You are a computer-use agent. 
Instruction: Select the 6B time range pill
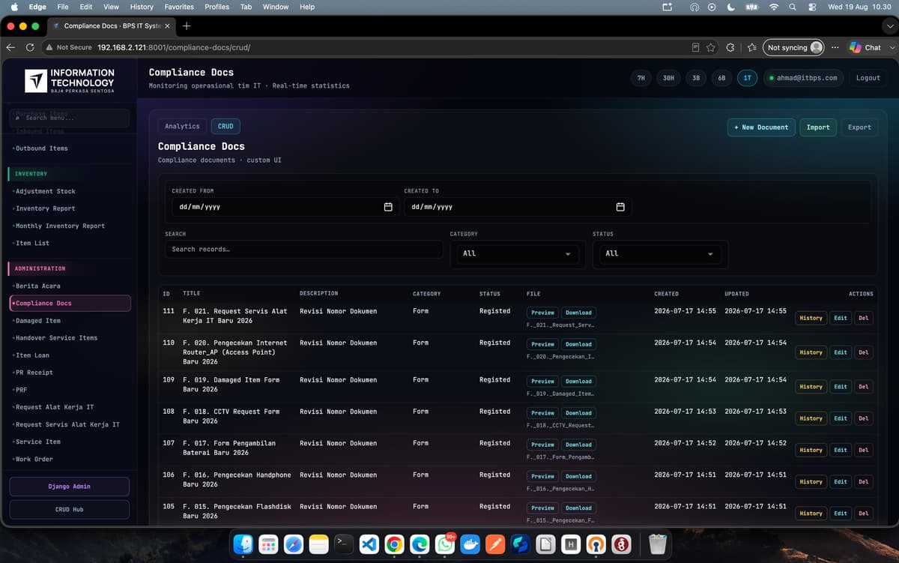point(721,78)
